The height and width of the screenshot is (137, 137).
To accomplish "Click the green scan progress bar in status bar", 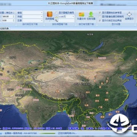I will [47, 133].
